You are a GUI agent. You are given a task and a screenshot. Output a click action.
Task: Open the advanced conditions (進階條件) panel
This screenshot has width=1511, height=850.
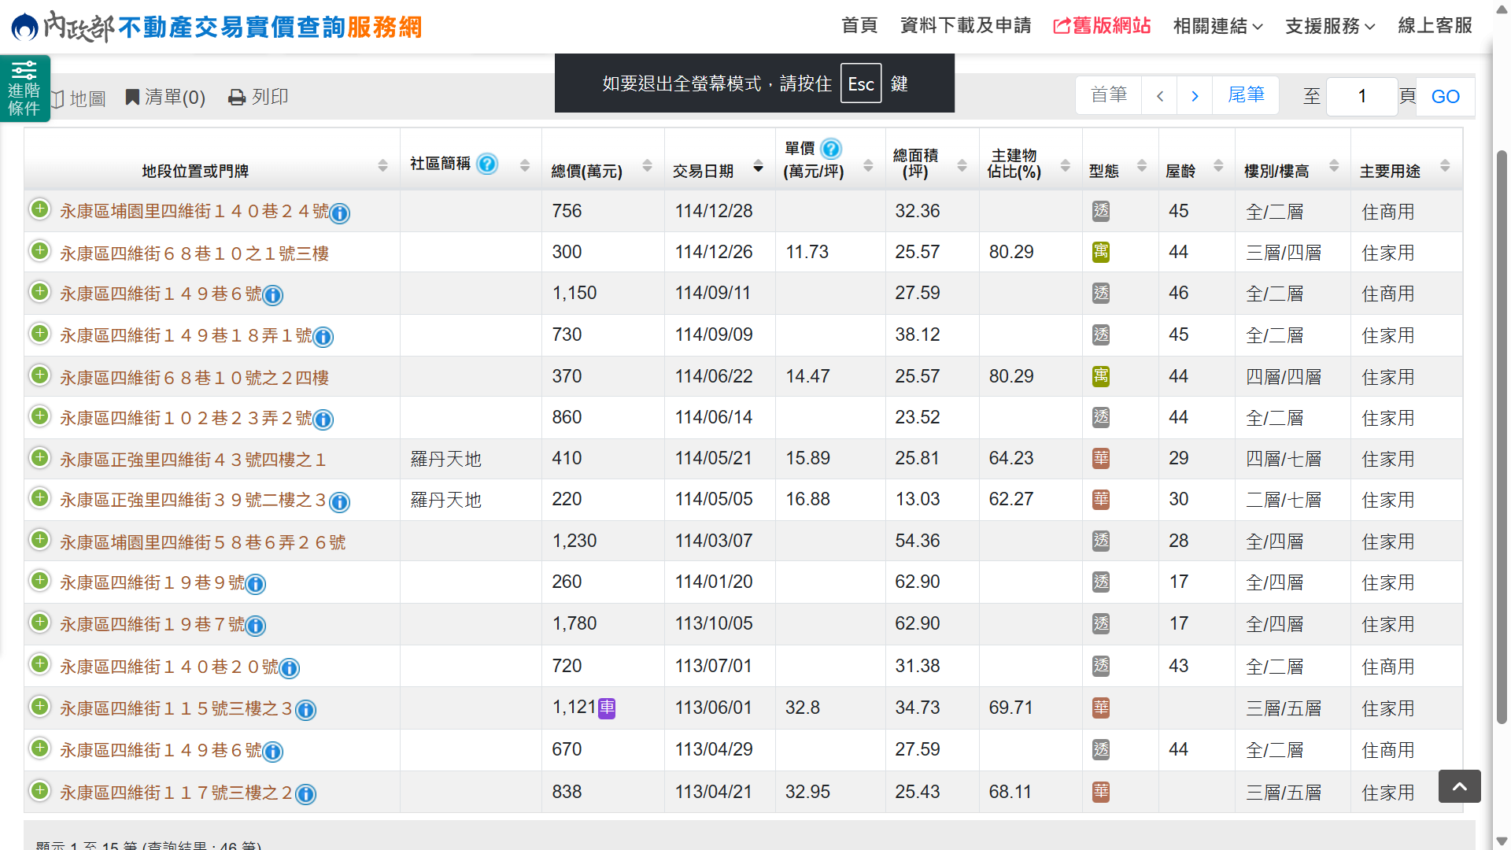point(24,88)
